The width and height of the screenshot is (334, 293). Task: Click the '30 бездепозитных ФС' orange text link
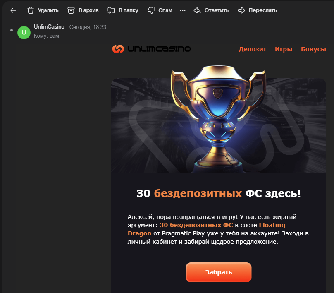coord(196,225)
